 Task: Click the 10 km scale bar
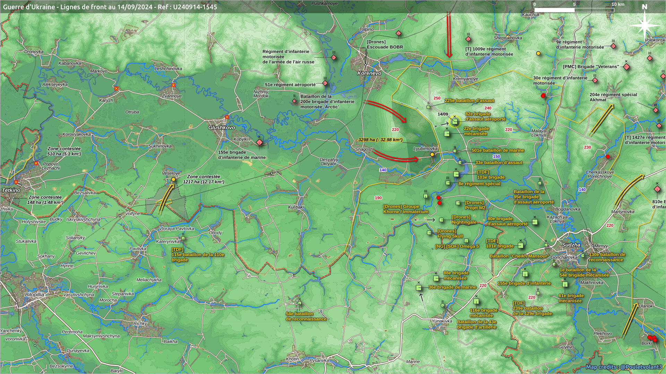[574, 10]
